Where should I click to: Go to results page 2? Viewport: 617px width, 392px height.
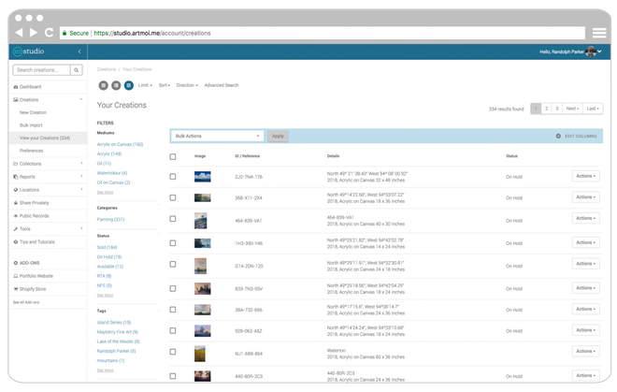[x=546, y=109]
